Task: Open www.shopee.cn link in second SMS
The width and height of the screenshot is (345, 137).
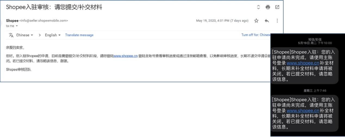Action: (303, 111)
